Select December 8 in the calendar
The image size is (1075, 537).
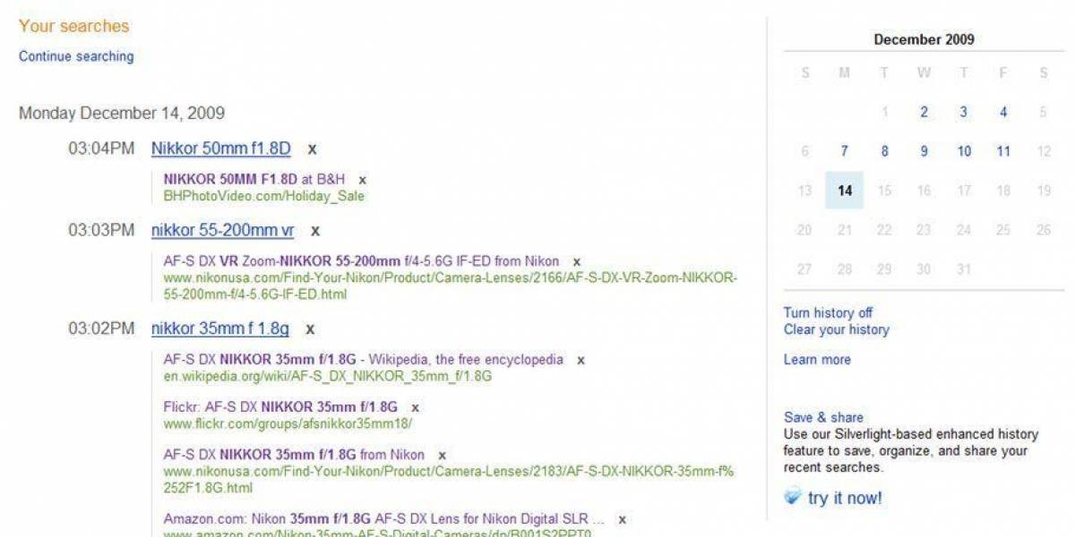pos(884,151)
